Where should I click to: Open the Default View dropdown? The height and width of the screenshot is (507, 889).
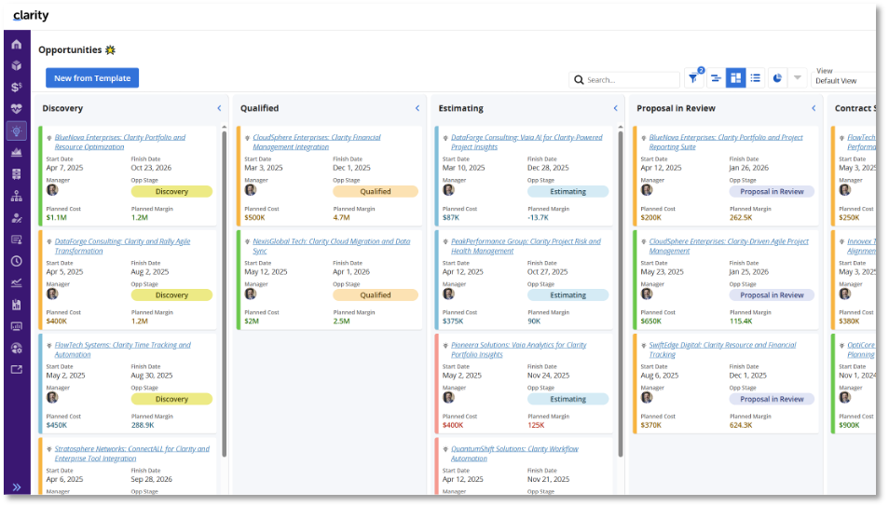pos(843,80)
